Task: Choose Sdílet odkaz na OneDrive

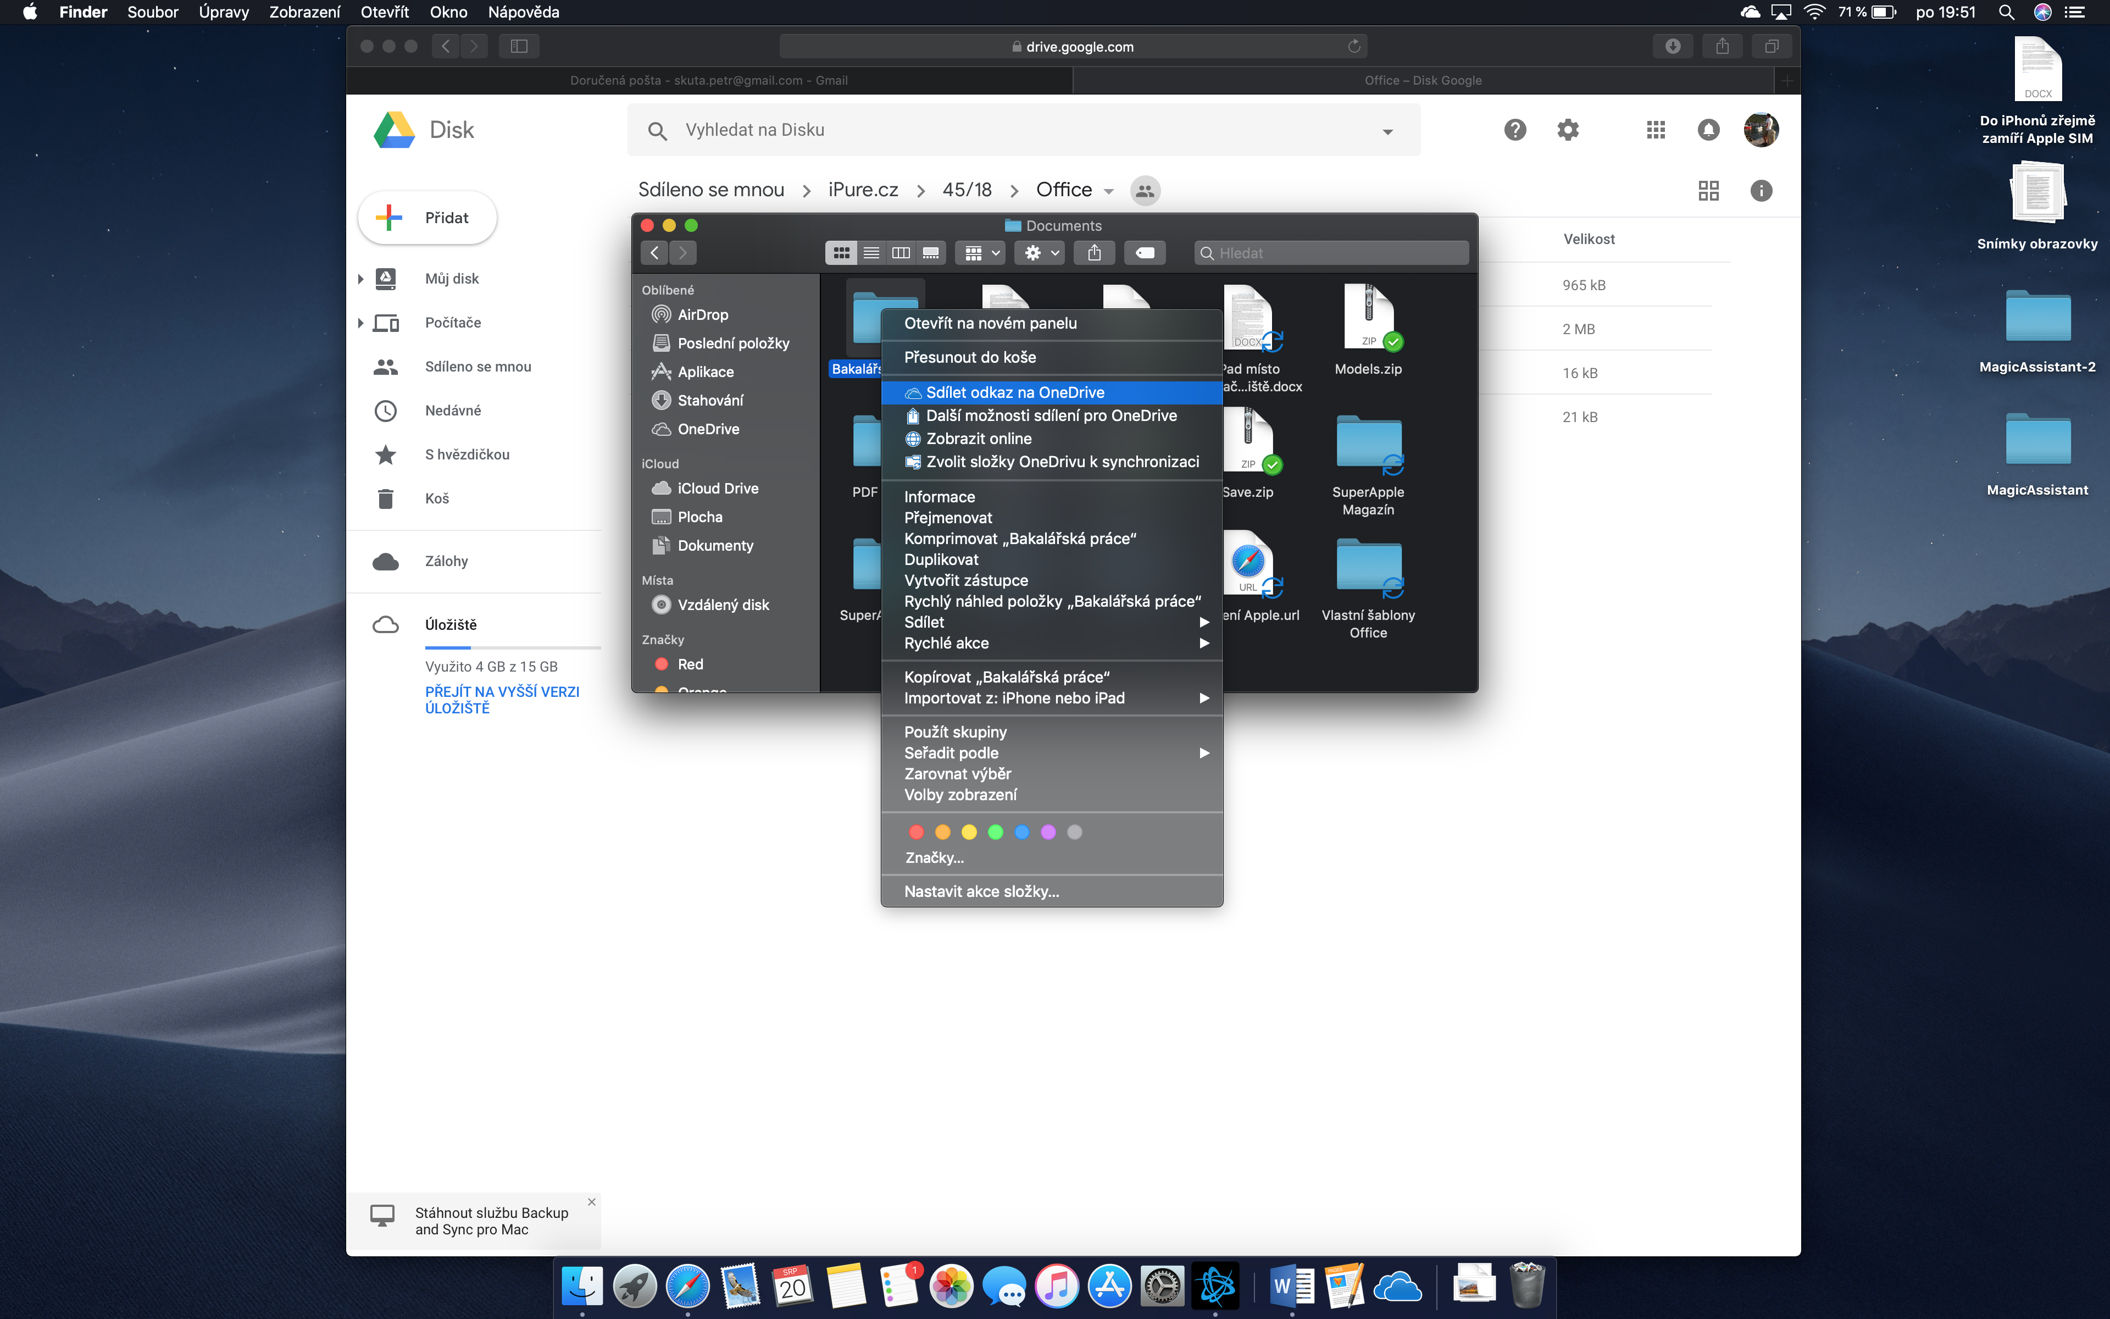Action: coord(1015,392)
